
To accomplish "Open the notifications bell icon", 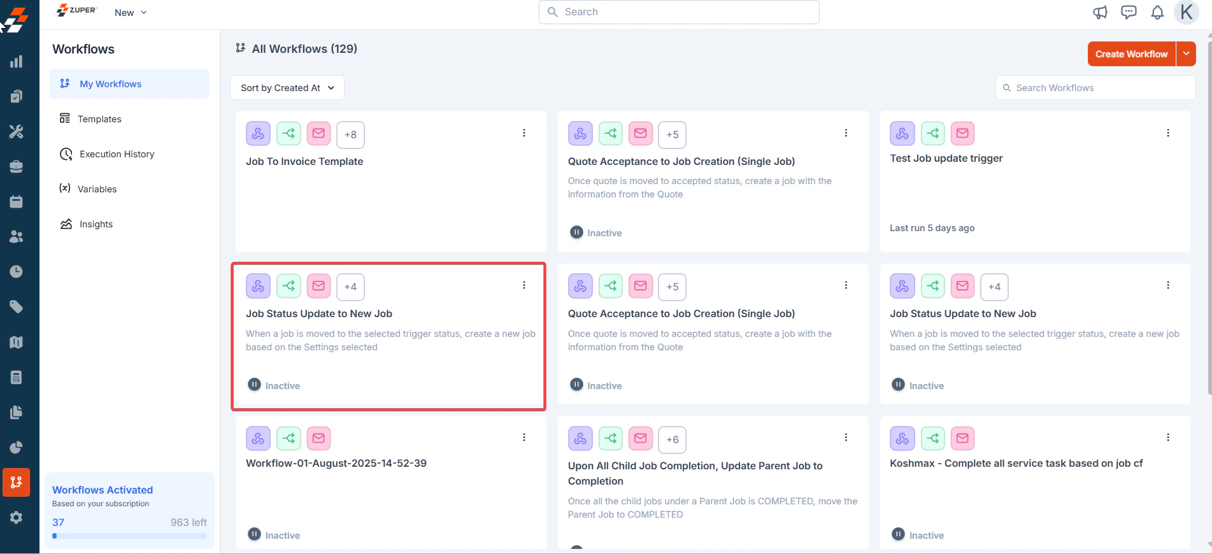I will 1157,12.
